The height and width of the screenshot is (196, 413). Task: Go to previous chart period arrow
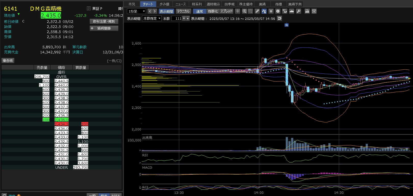coord(150,11)
